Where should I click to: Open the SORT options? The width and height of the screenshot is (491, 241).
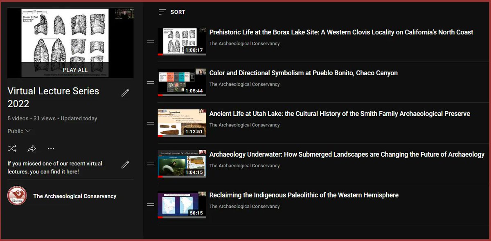178,12
